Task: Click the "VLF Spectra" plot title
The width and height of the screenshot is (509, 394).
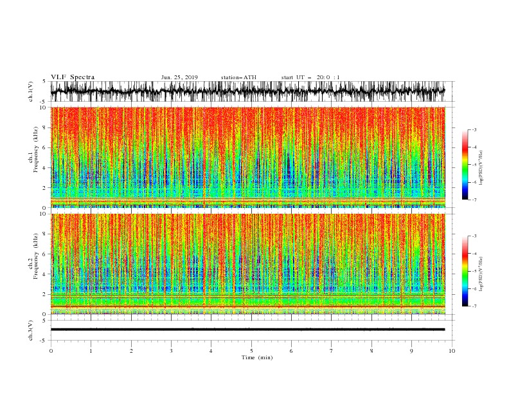Action: pos(73,77)
